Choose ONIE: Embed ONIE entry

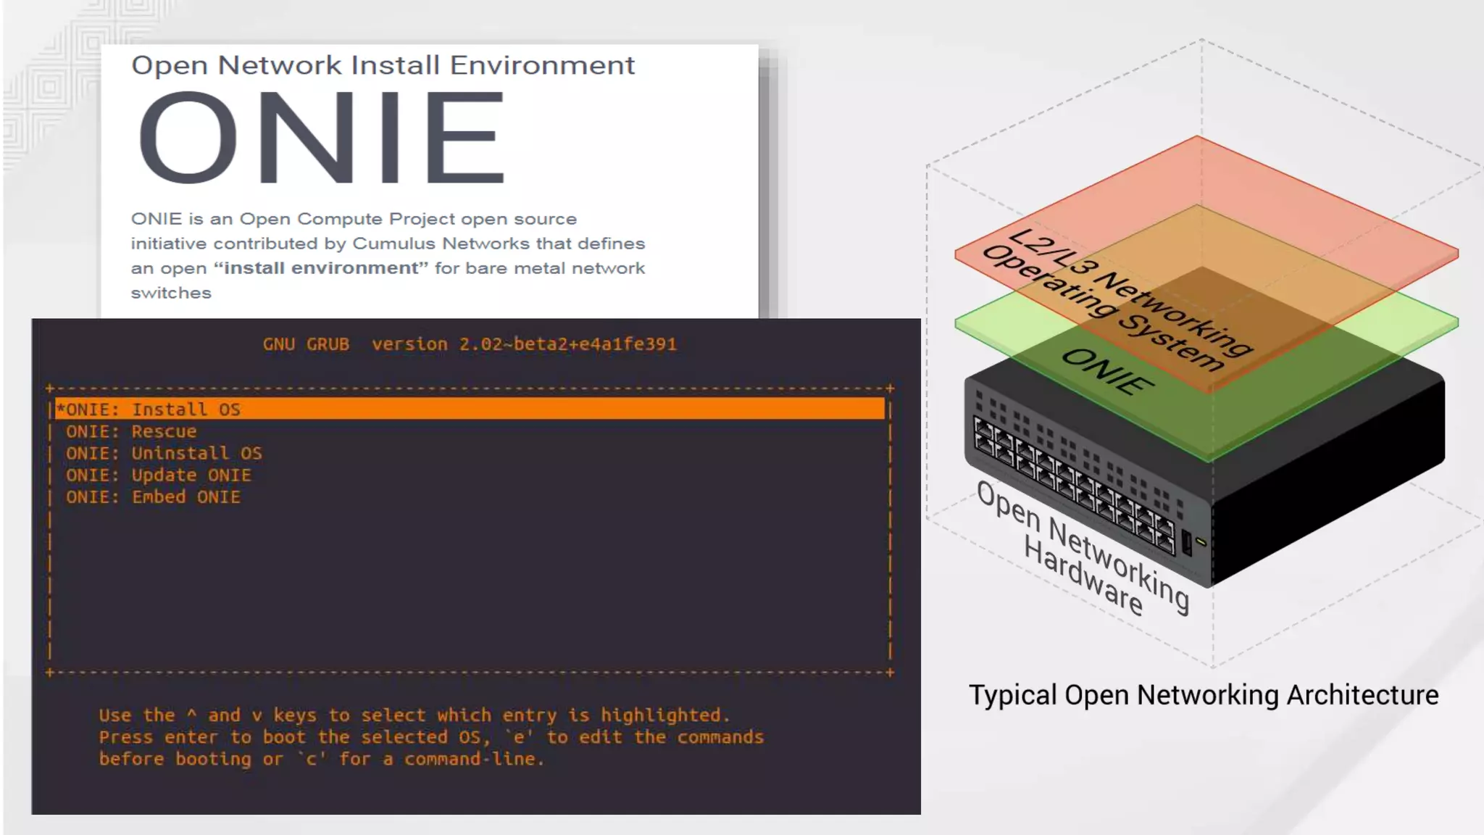tap(153, 497)
